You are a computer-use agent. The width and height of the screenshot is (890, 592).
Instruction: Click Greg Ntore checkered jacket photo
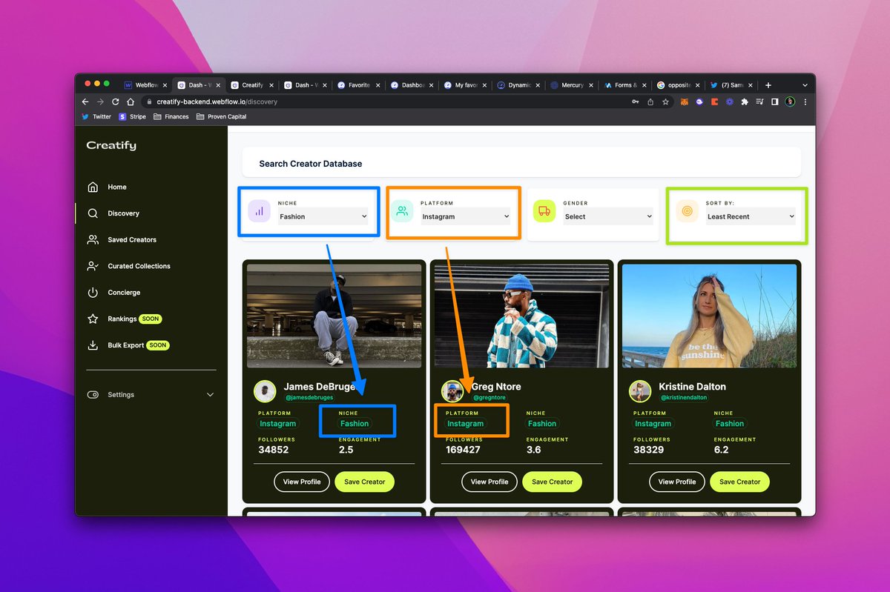point(522,316)
